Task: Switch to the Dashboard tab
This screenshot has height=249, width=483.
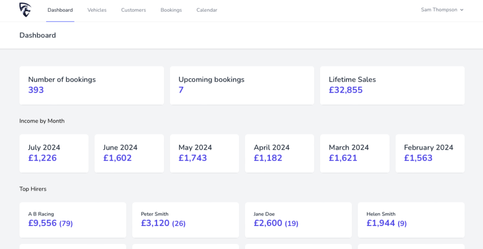Action: click(60, 10)
